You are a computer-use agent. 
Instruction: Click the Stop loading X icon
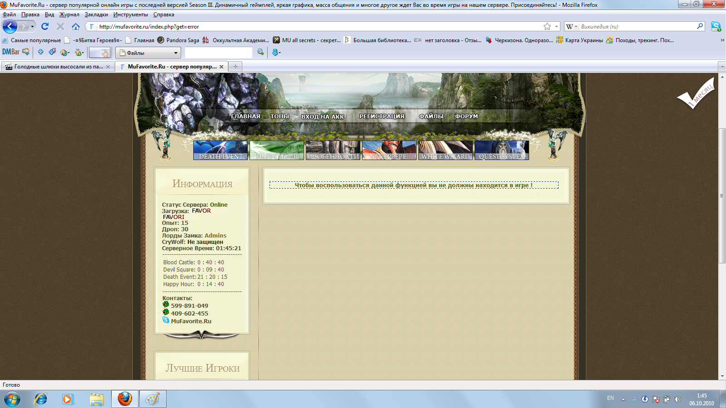pos(60,26)
